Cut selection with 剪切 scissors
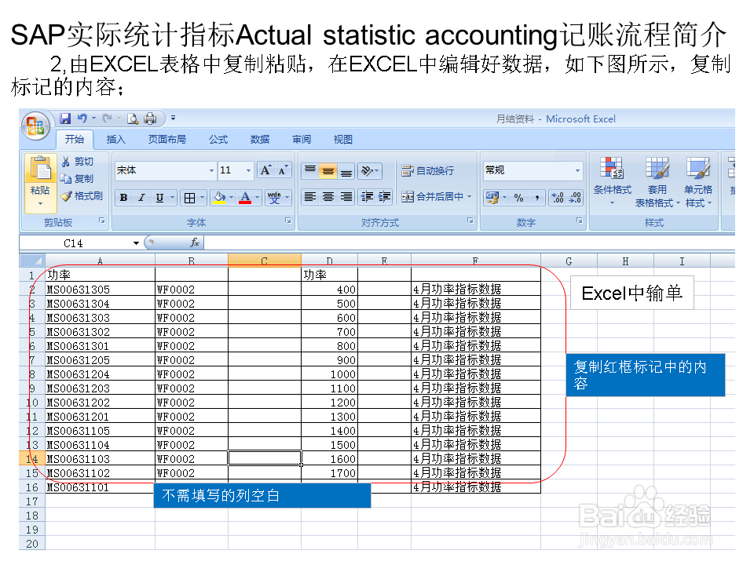754x565 pixels. (x=78, y=162)
